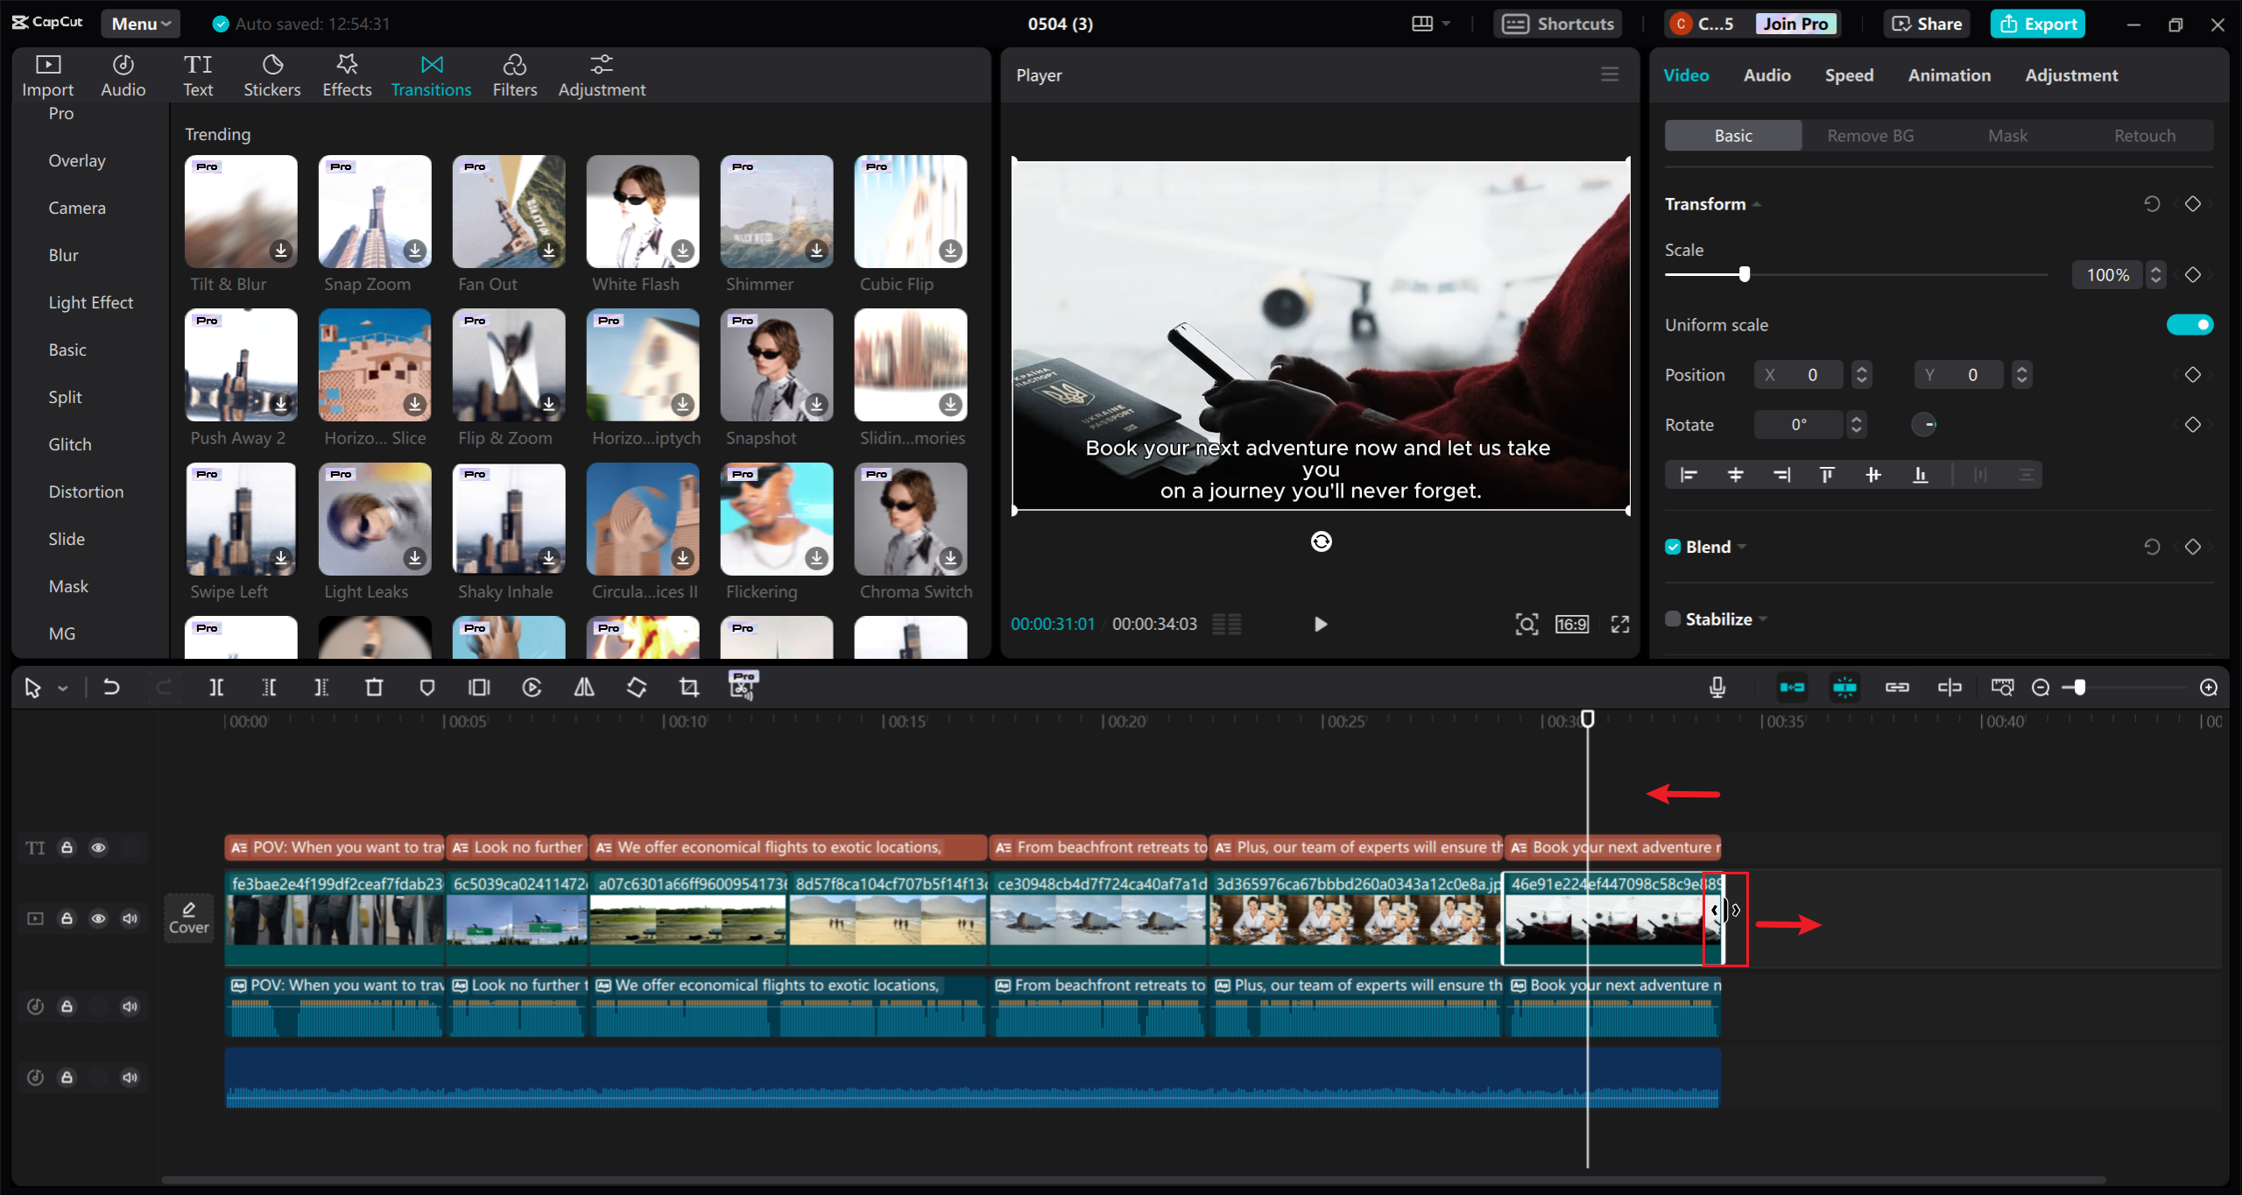2242x1195 pixels.
Task: Click the Export button
Action: click(x=2038, y=24)
